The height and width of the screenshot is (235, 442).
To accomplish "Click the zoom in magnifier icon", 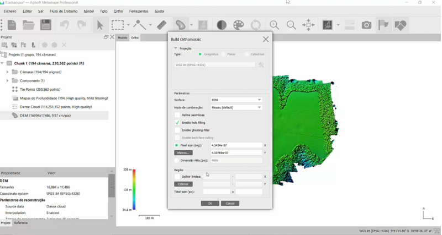I will pos(274,25).
